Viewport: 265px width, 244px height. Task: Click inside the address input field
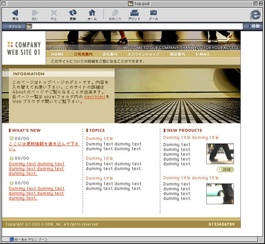tap(134, 26)
